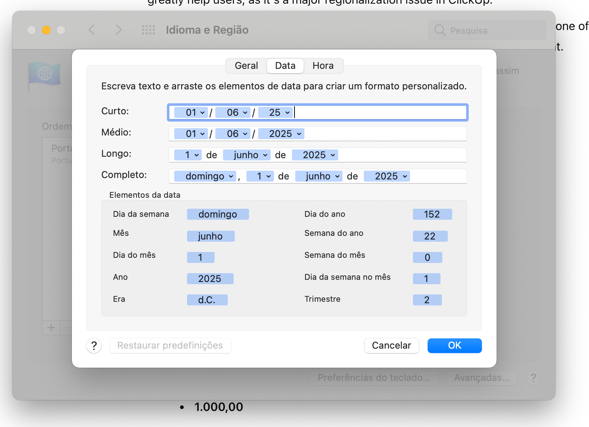Show all preferences grid icon

pos(148,30)
